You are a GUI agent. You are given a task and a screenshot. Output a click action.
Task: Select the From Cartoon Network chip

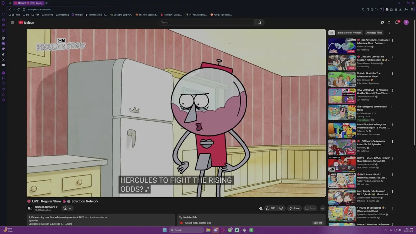coord(350,33)
